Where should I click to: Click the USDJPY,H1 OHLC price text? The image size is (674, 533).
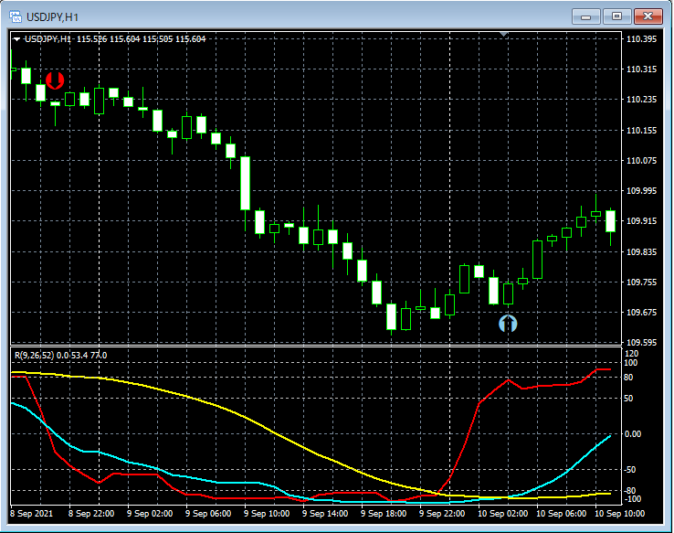pos(142,39)
